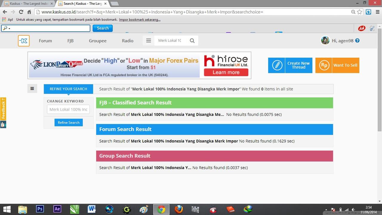Open Firefox from the taskbar
The height and width of the screenshot is (215, 382).
[x=178, y=209]
